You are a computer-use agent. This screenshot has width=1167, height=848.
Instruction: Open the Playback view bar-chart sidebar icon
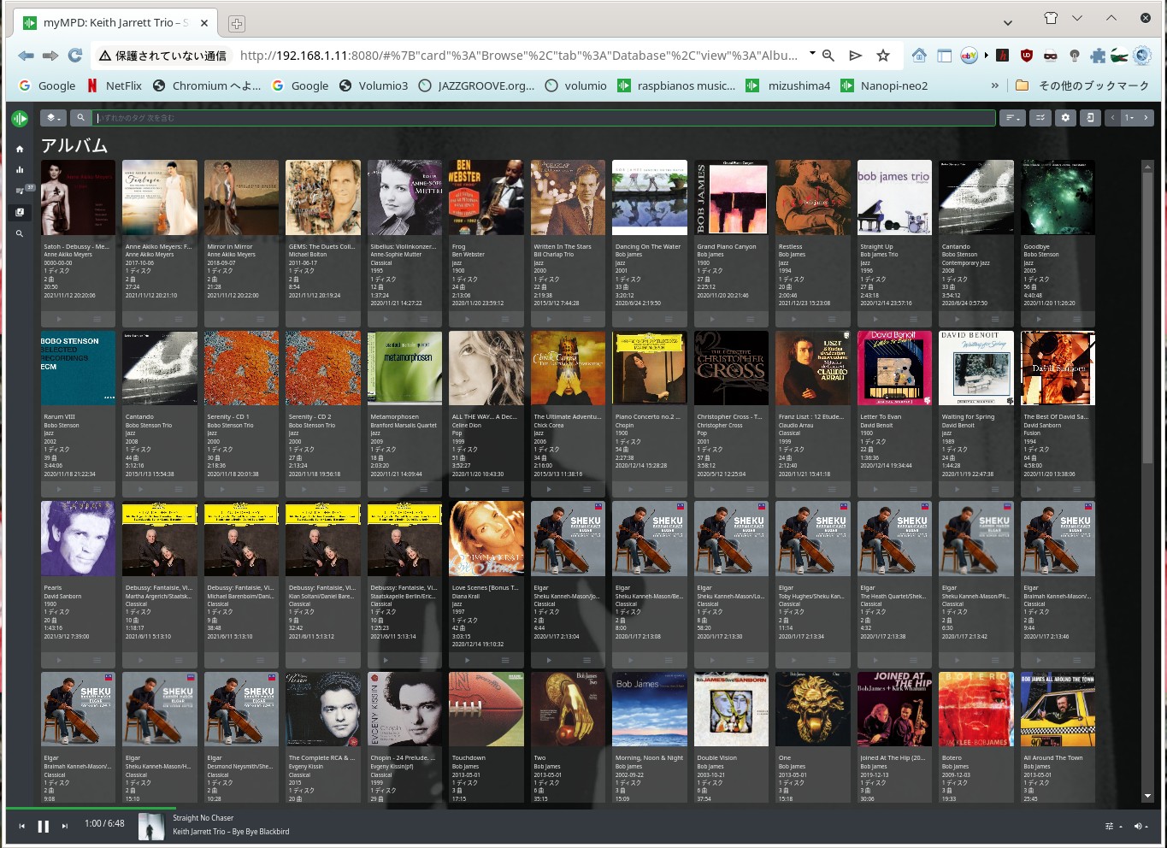click(x=20, y=169)
